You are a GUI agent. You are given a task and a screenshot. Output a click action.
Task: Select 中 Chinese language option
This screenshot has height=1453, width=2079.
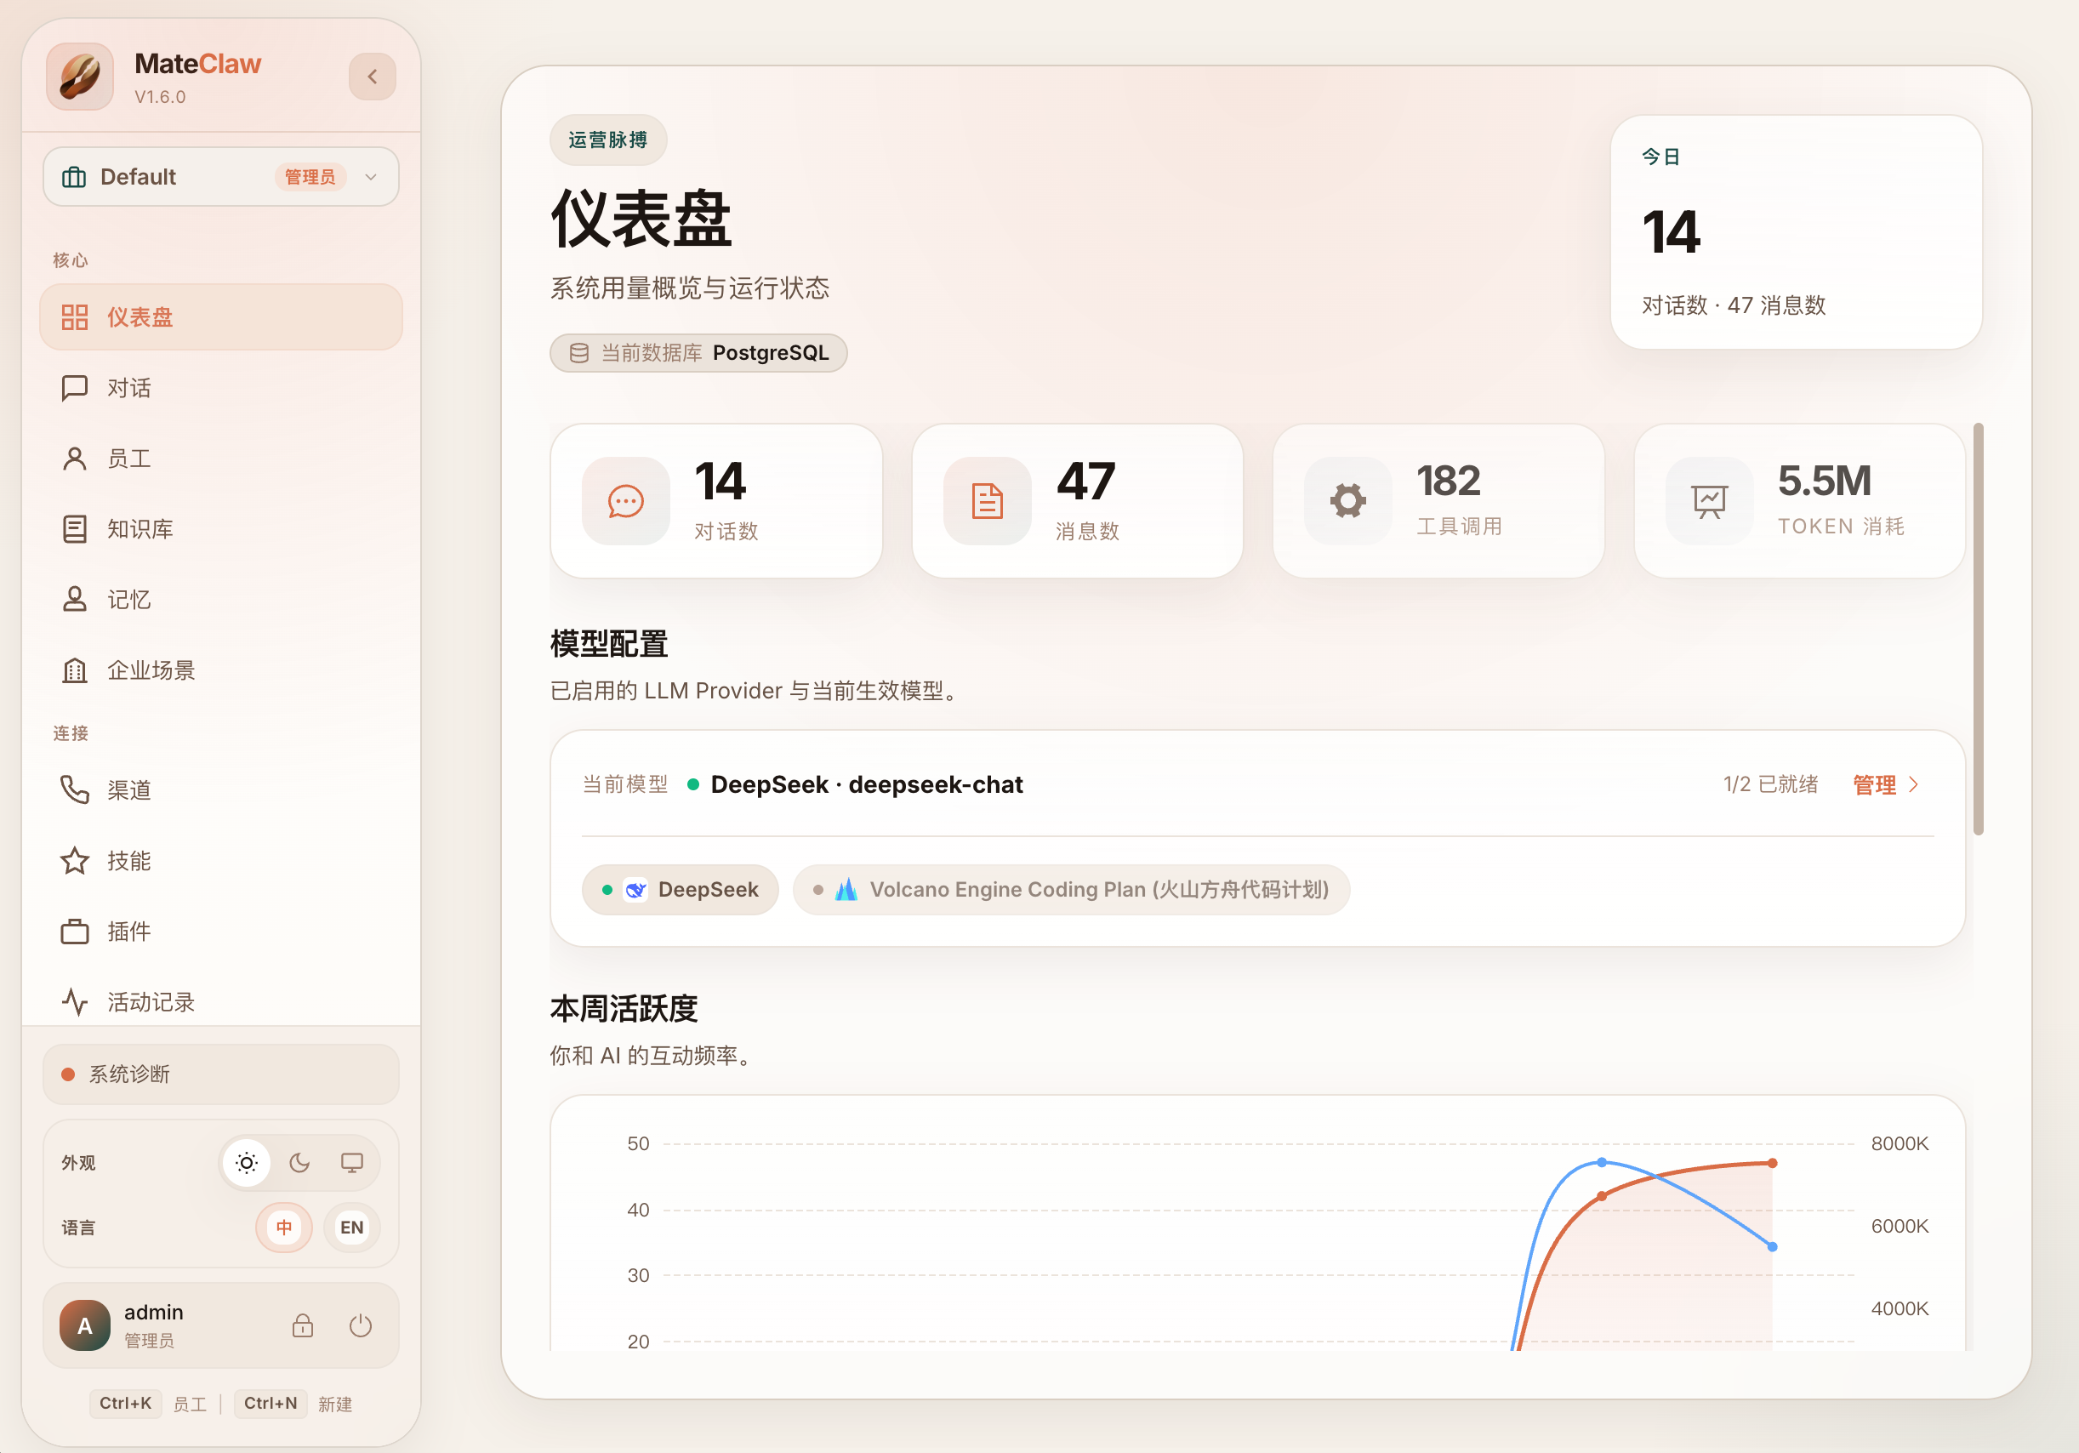tap(284, 1228)
